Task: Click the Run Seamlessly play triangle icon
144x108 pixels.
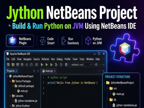Action: 64,41
